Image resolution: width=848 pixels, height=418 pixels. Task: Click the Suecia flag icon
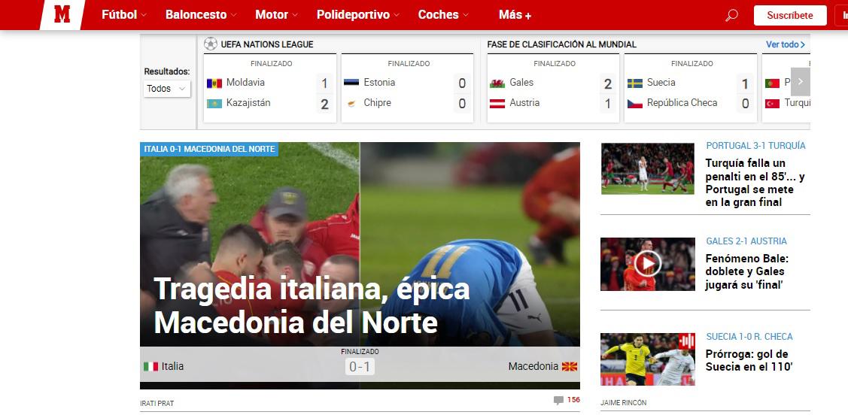pos(635,83)
